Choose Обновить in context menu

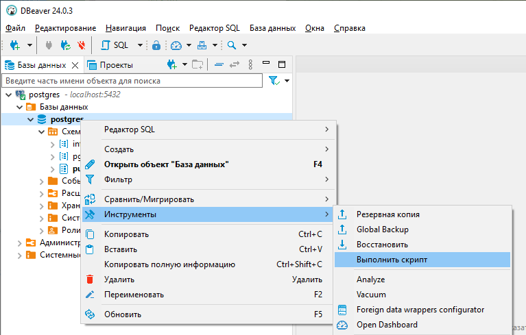[208, 314]
